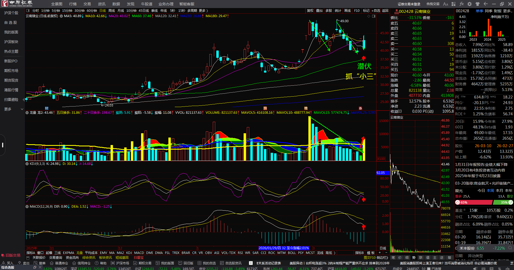Open the 统计 statistics menu
The width and height of the screenshot is (514, 270).
338,10
